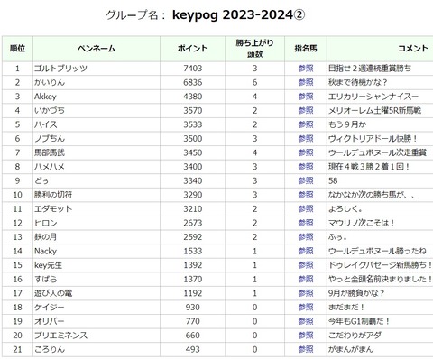Select pen name Nacky
433x359 pixels.
click(x=45, y=251)
